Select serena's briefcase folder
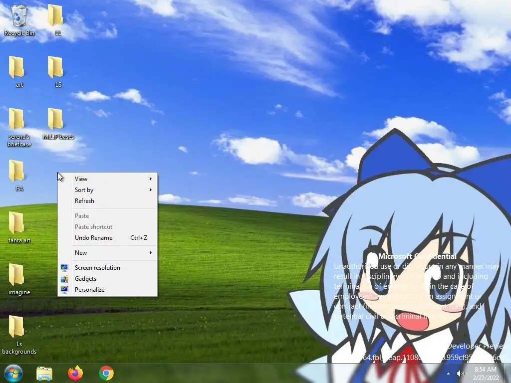 [x=19, y=128]
